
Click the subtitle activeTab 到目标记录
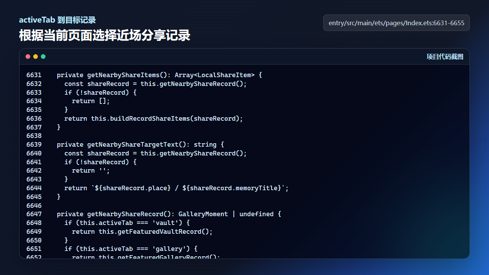[x=57, y=20]
